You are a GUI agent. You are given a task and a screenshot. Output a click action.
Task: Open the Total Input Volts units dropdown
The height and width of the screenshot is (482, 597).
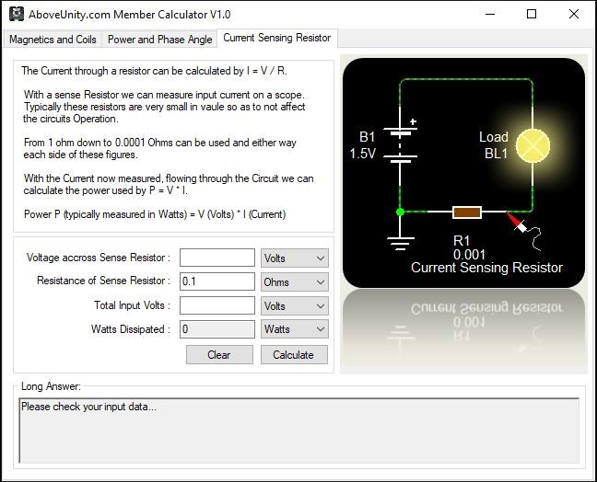tap(294, 305)
